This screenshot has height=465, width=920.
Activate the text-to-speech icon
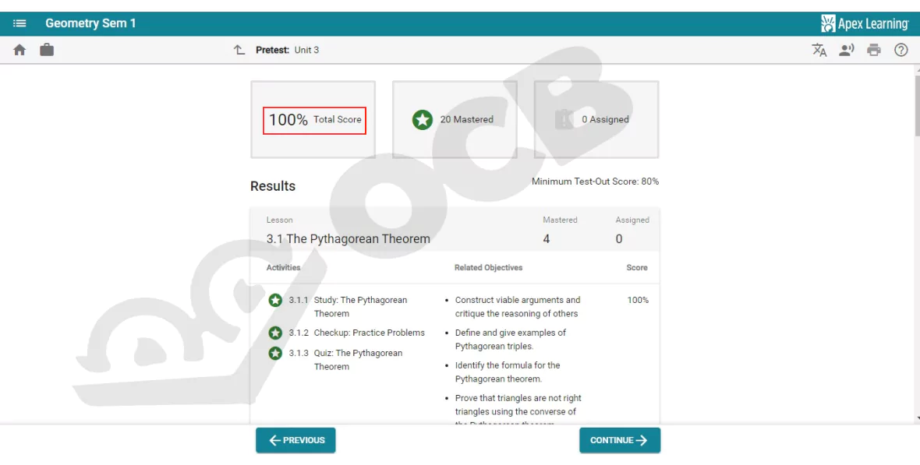(x=846, y=50)
